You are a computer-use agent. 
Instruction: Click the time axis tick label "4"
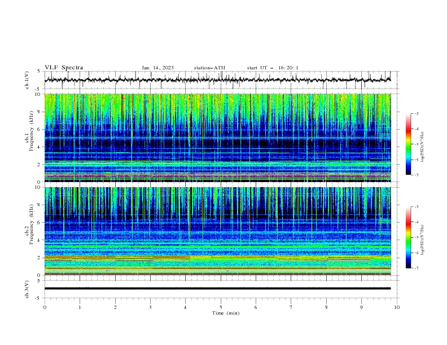[185, 307]
